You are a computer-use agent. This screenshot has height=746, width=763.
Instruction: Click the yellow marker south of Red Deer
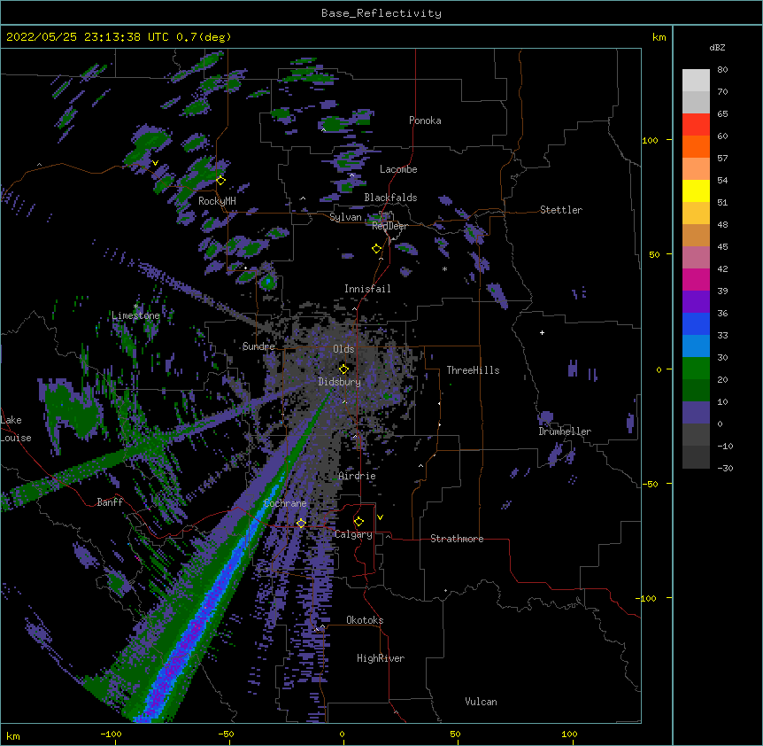click(376, 249)
